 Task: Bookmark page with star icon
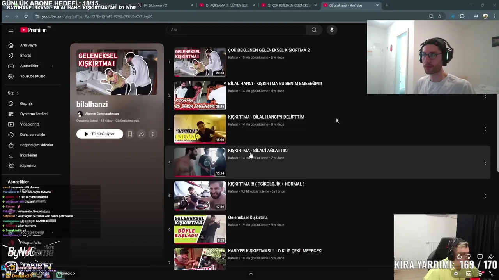click(440, 16)
